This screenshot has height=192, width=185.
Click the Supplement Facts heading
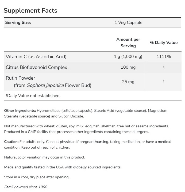[30, 10]
